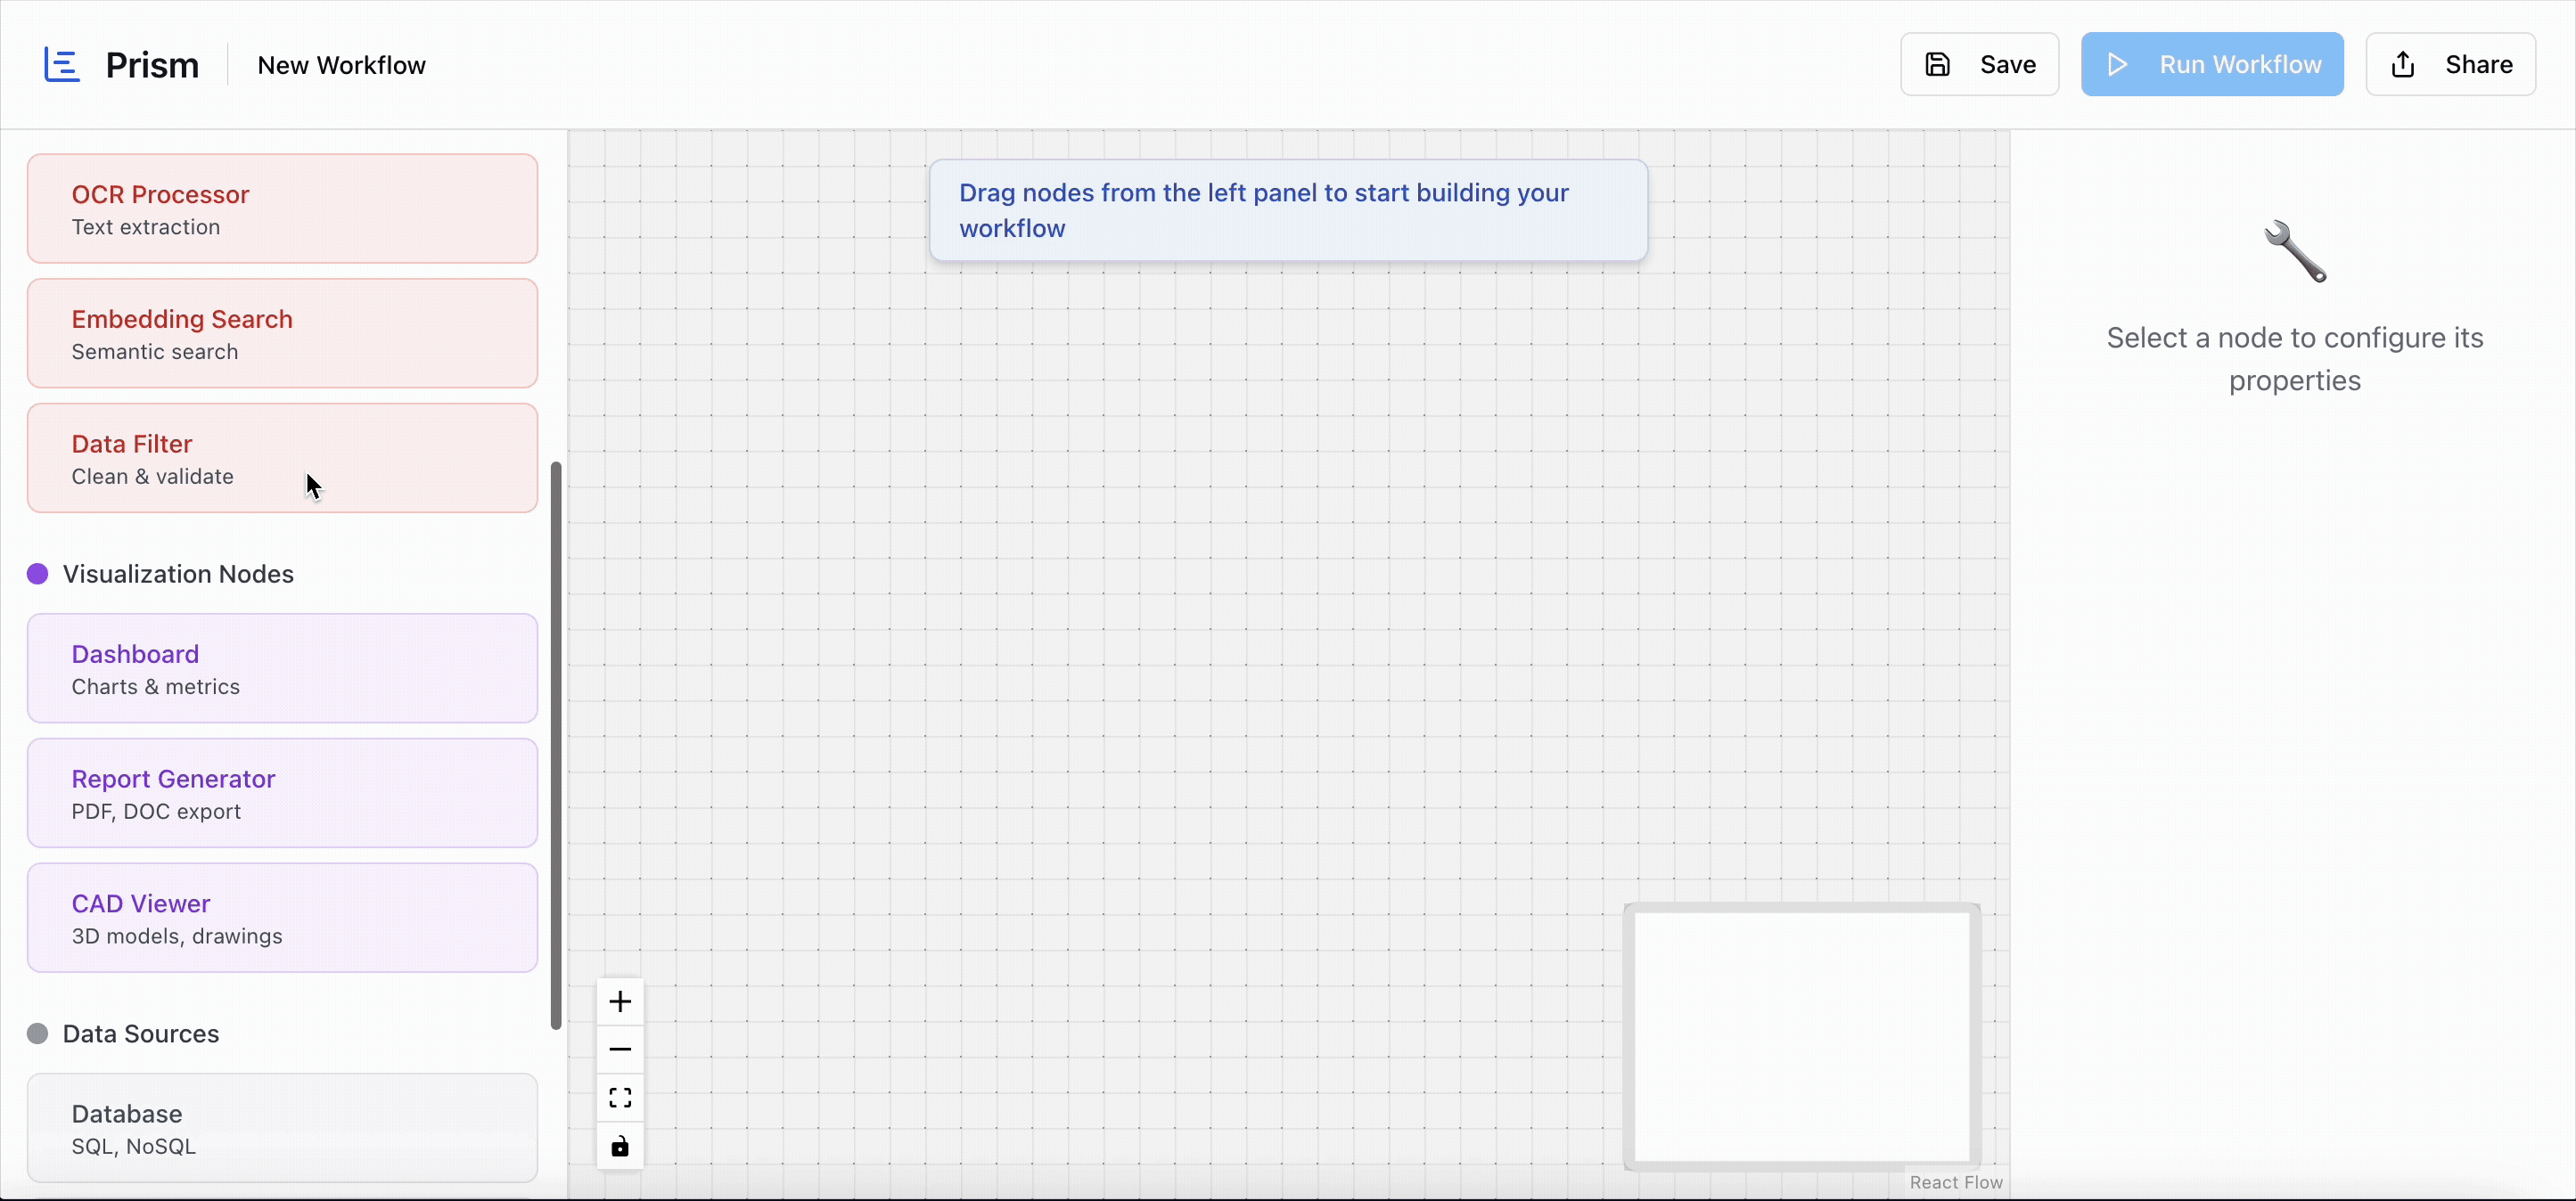
Task: Zoom out with the minus control
Action: point(620,1050)
